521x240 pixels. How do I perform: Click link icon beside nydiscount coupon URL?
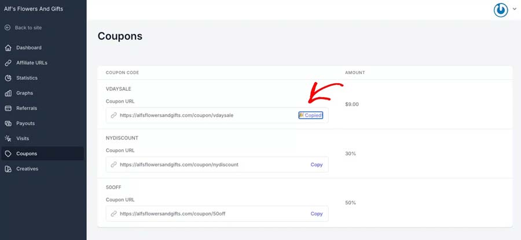pos(113,165)
